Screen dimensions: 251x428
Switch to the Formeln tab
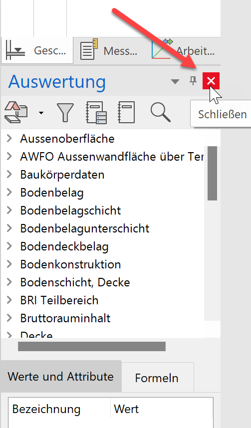(x=157, y=378)
